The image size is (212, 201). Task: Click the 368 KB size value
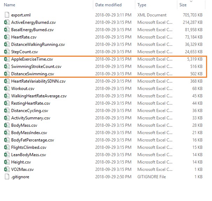[196, 81]
